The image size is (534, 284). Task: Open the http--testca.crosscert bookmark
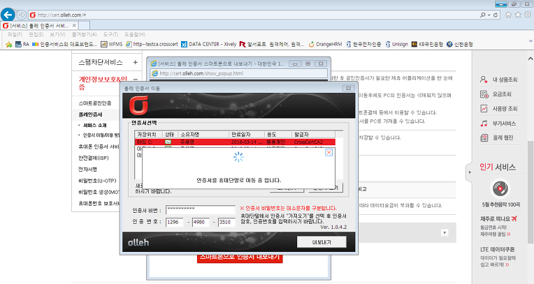tap(152, 44)
